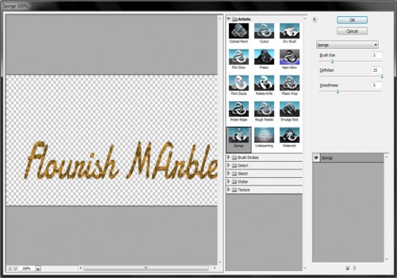Click effect layers scroll down arrow
397x278 pixels.
[x=386, y=259]
